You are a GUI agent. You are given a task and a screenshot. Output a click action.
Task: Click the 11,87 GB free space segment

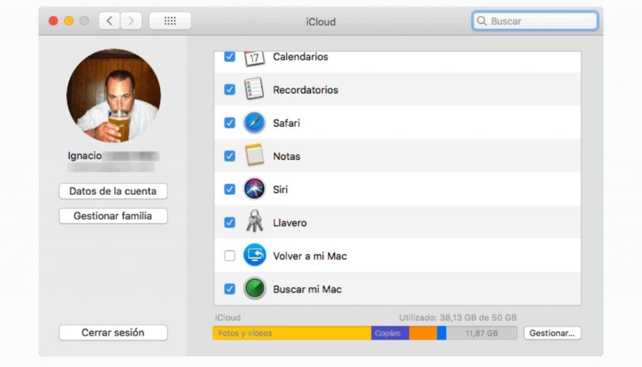(481, 333)
